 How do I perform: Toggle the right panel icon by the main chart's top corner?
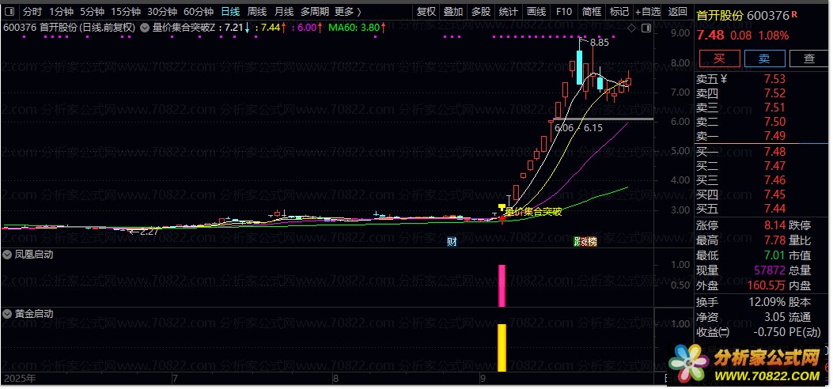tap(646, 28)
